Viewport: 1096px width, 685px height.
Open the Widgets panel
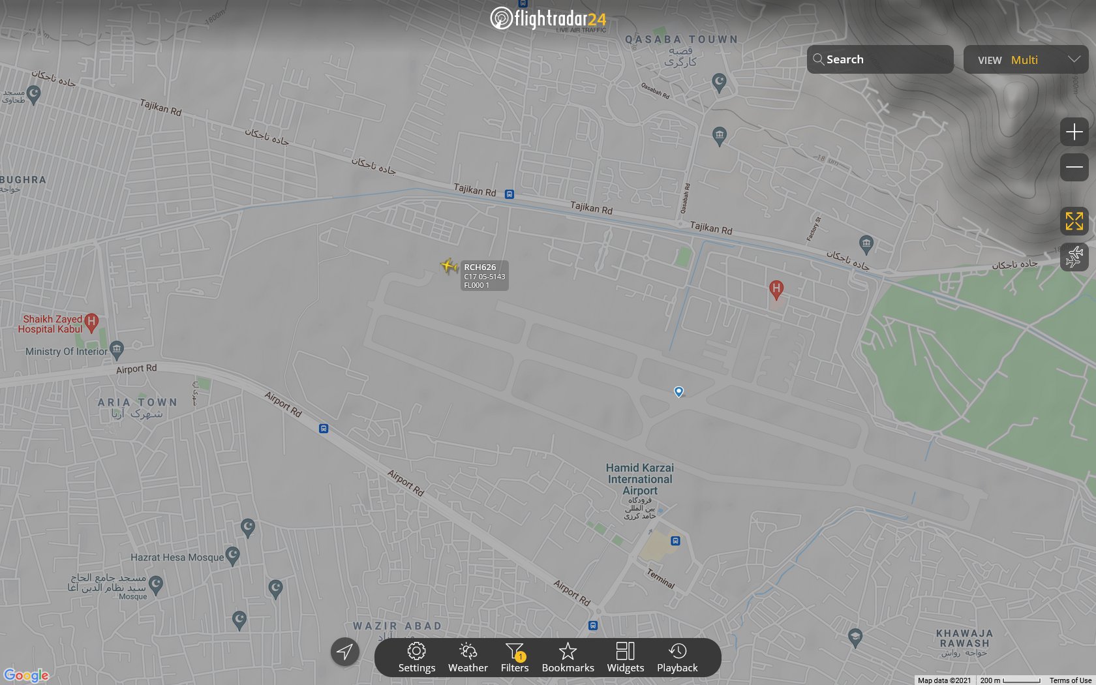click(625, 658)
